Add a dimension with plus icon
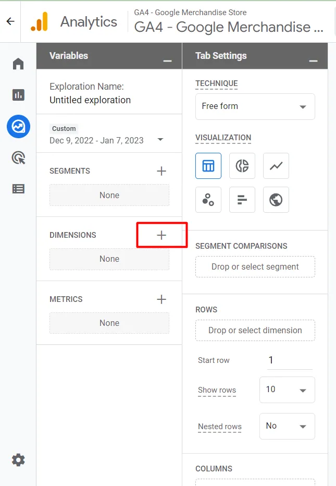The height and width of the screenshot is (486, 336). (x=161, y=235)
